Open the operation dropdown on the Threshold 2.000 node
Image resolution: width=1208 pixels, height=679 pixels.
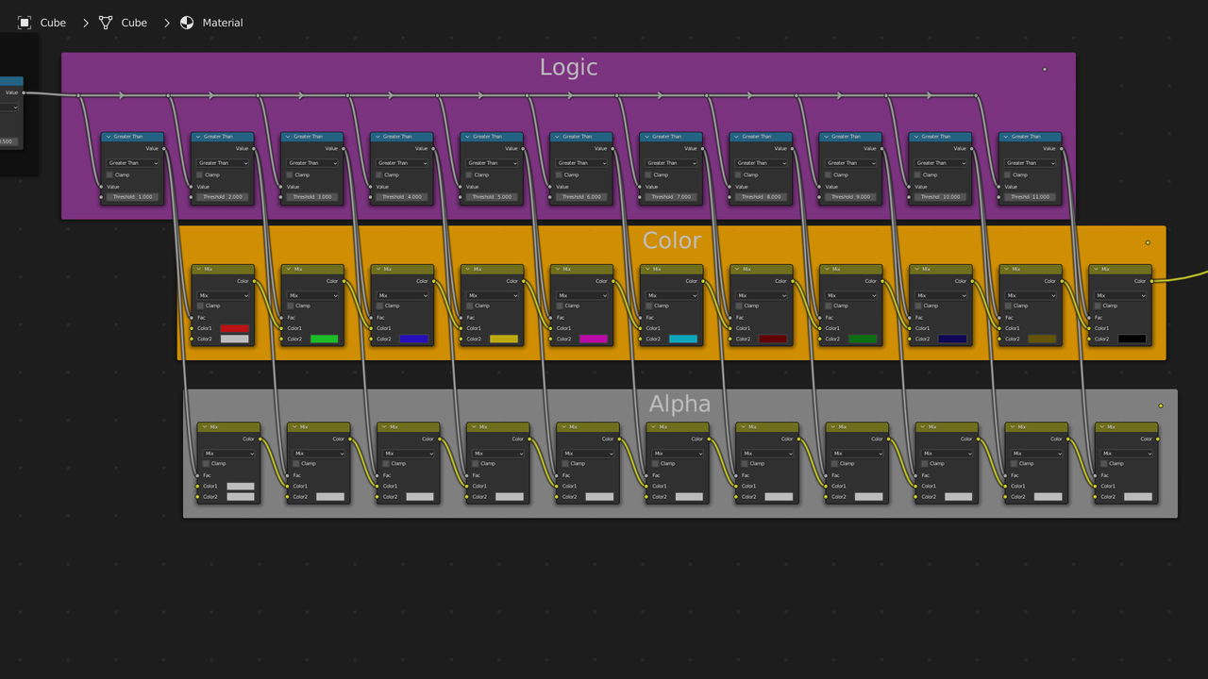tap(222, 162)
